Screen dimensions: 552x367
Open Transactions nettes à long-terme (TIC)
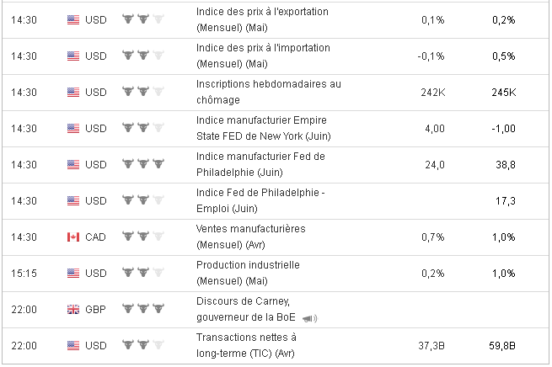point(245,345)
